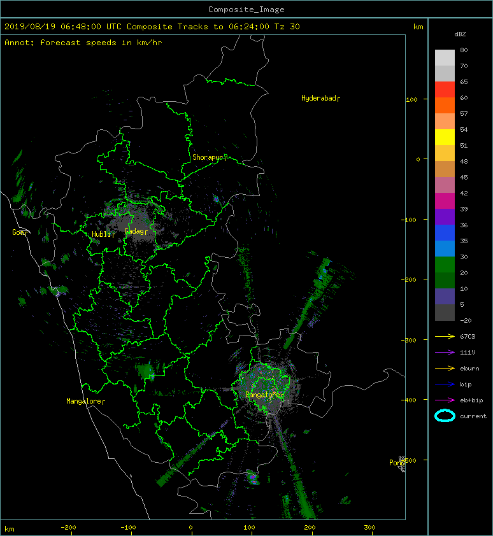
Task: Click the Bangalore radar site label
Action: (264, 395)
